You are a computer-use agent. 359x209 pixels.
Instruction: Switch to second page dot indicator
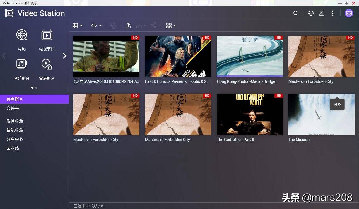click(36, 88)
